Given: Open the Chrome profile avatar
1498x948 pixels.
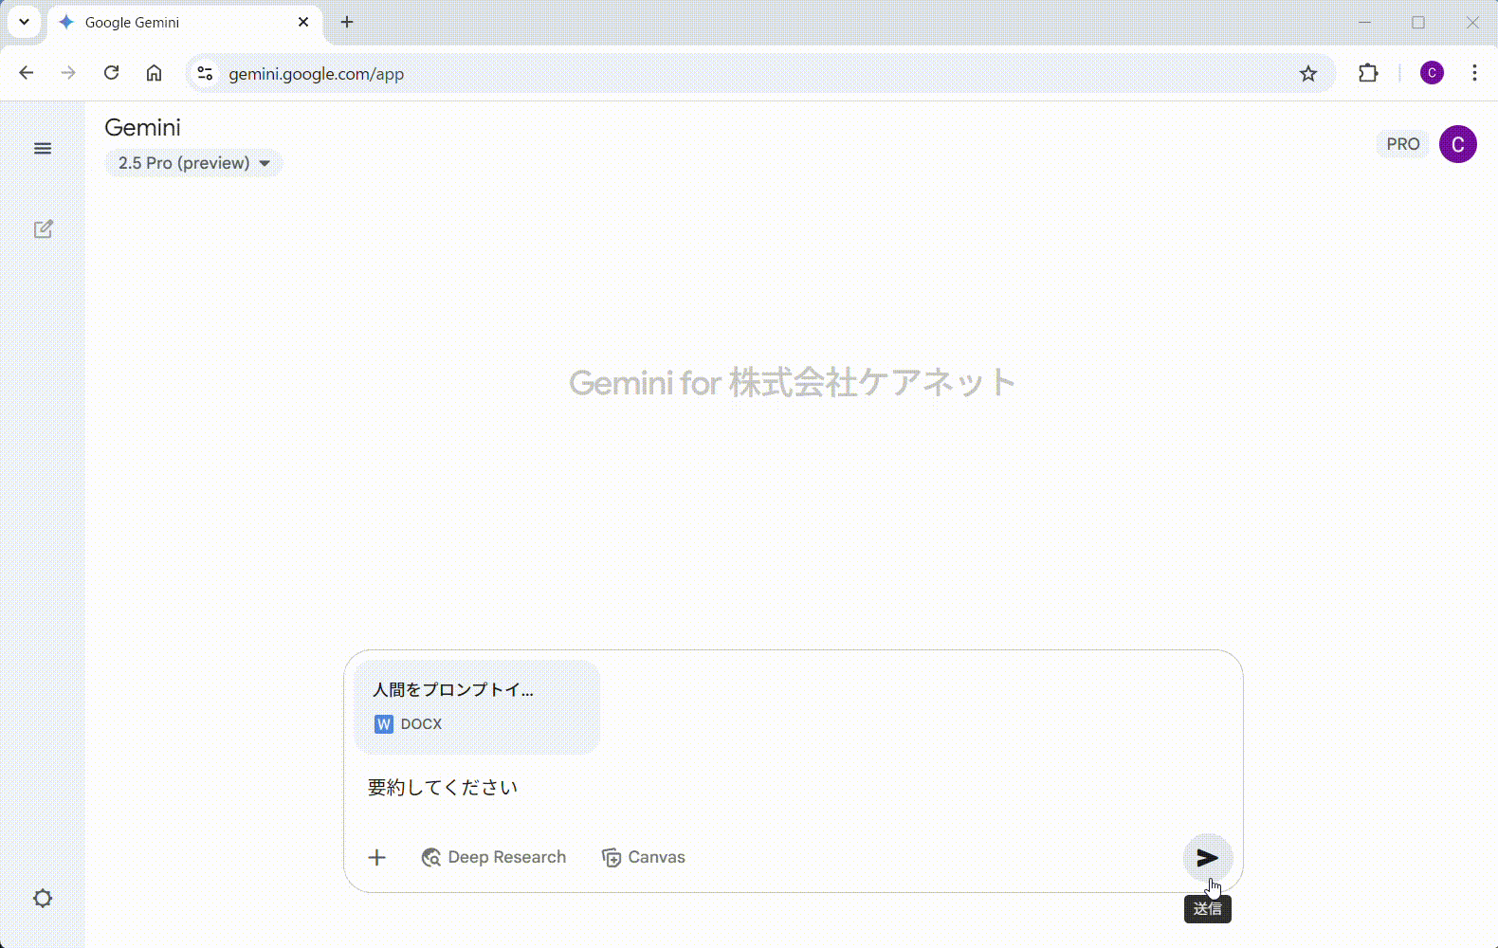Looking at the screenshot, I should pyautogui.click(x=1432, y=73).
